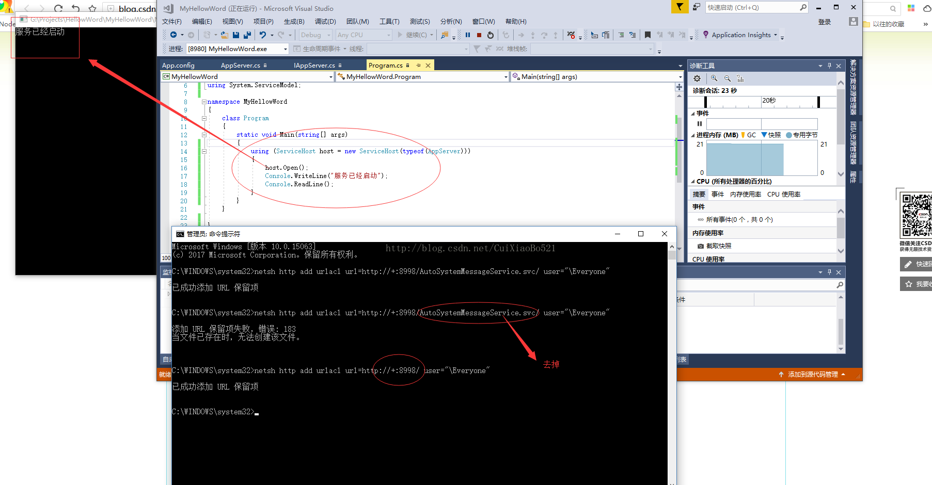This screenshot has height=485, width=932.
Task: Select the 摘要 summary tab
Action: click(699, 195)
